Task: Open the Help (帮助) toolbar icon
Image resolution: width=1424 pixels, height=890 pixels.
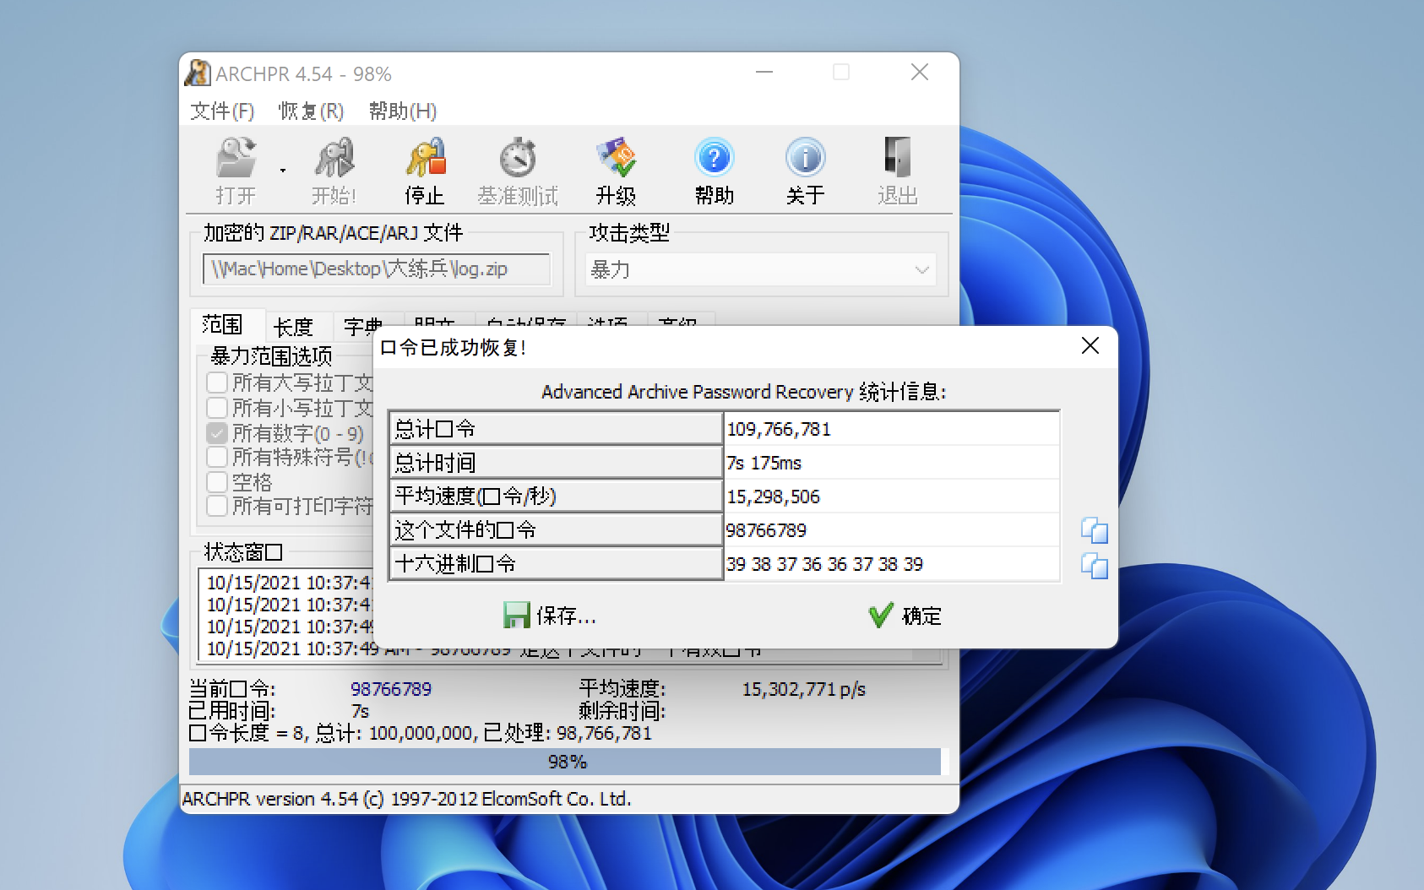Action: click(x=714, y=159)
